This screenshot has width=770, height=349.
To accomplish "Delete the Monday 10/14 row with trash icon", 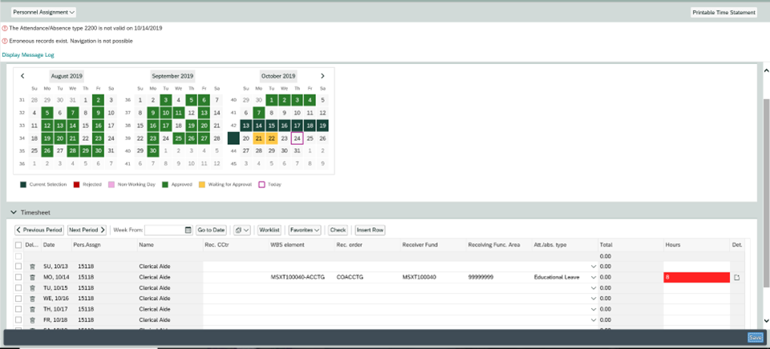I will coord(32,277).
